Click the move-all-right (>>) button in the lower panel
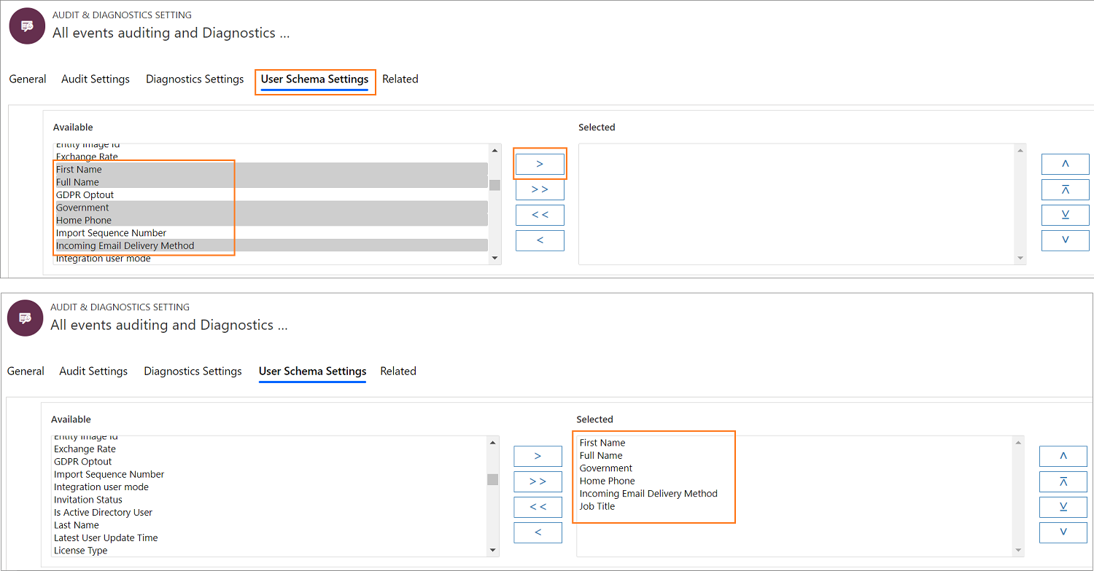 tap(538, 481)
